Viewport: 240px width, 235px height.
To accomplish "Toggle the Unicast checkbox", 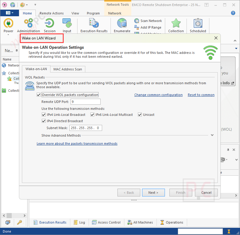I will point(140,115).
